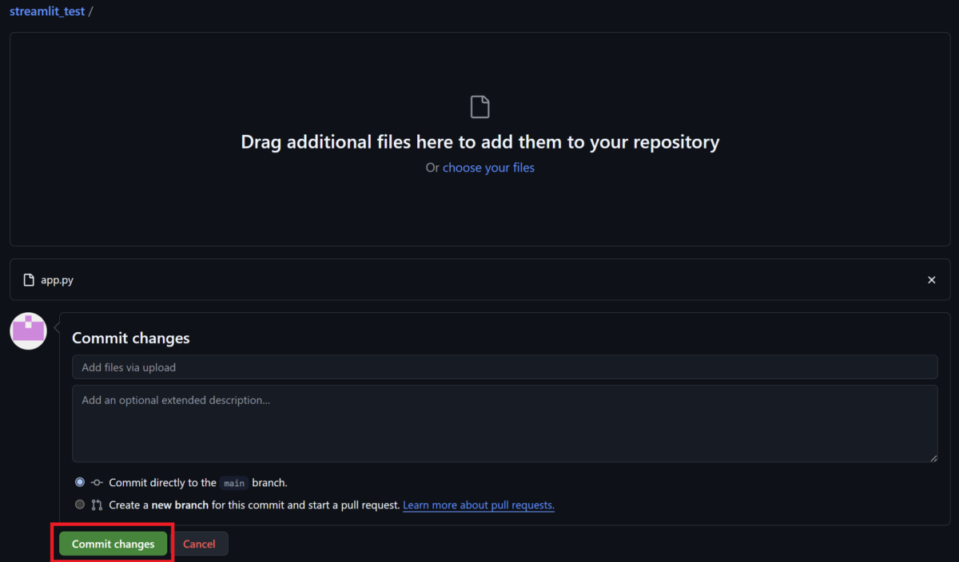Focus the Add files via upload field

click(503, 367)
